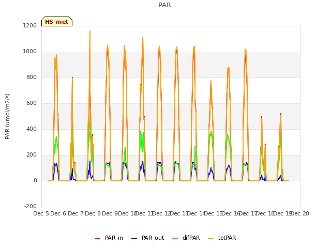Click the PAR chart title
This screenshot has height=248, width=331.
click(x=164, y=5)
